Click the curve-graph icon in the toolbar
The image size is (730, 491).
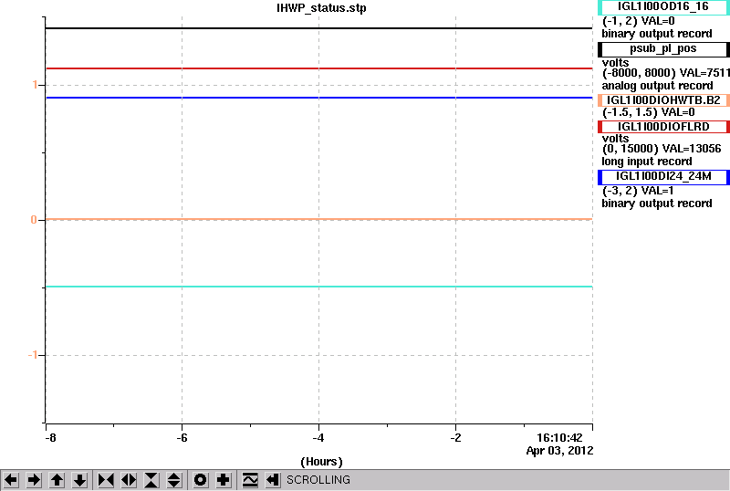[x=250, y=480]
